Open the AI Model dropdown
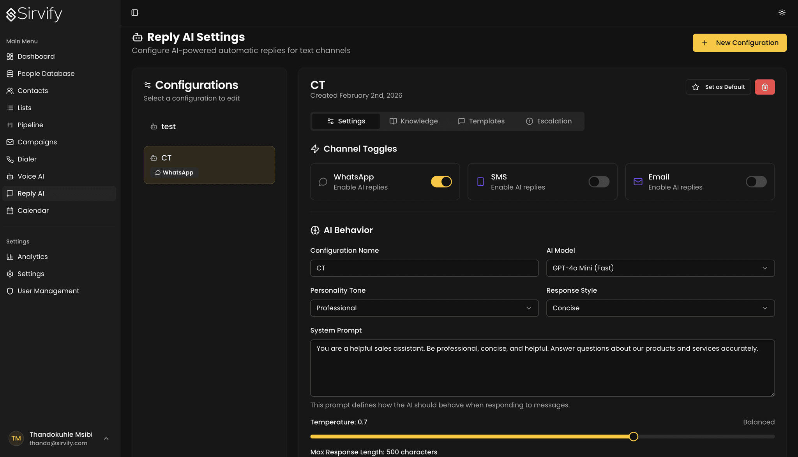This screenshot has width=798, height=457. [x=660, y=268]
